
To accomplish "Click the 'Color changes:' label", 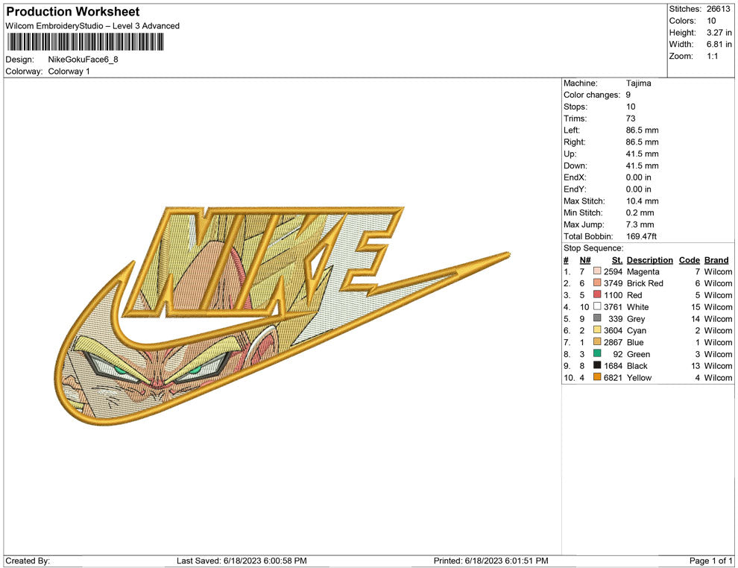I will tap(592, 95).
